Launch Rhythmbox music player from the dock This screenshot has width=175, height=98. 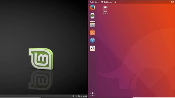[92, 16]
